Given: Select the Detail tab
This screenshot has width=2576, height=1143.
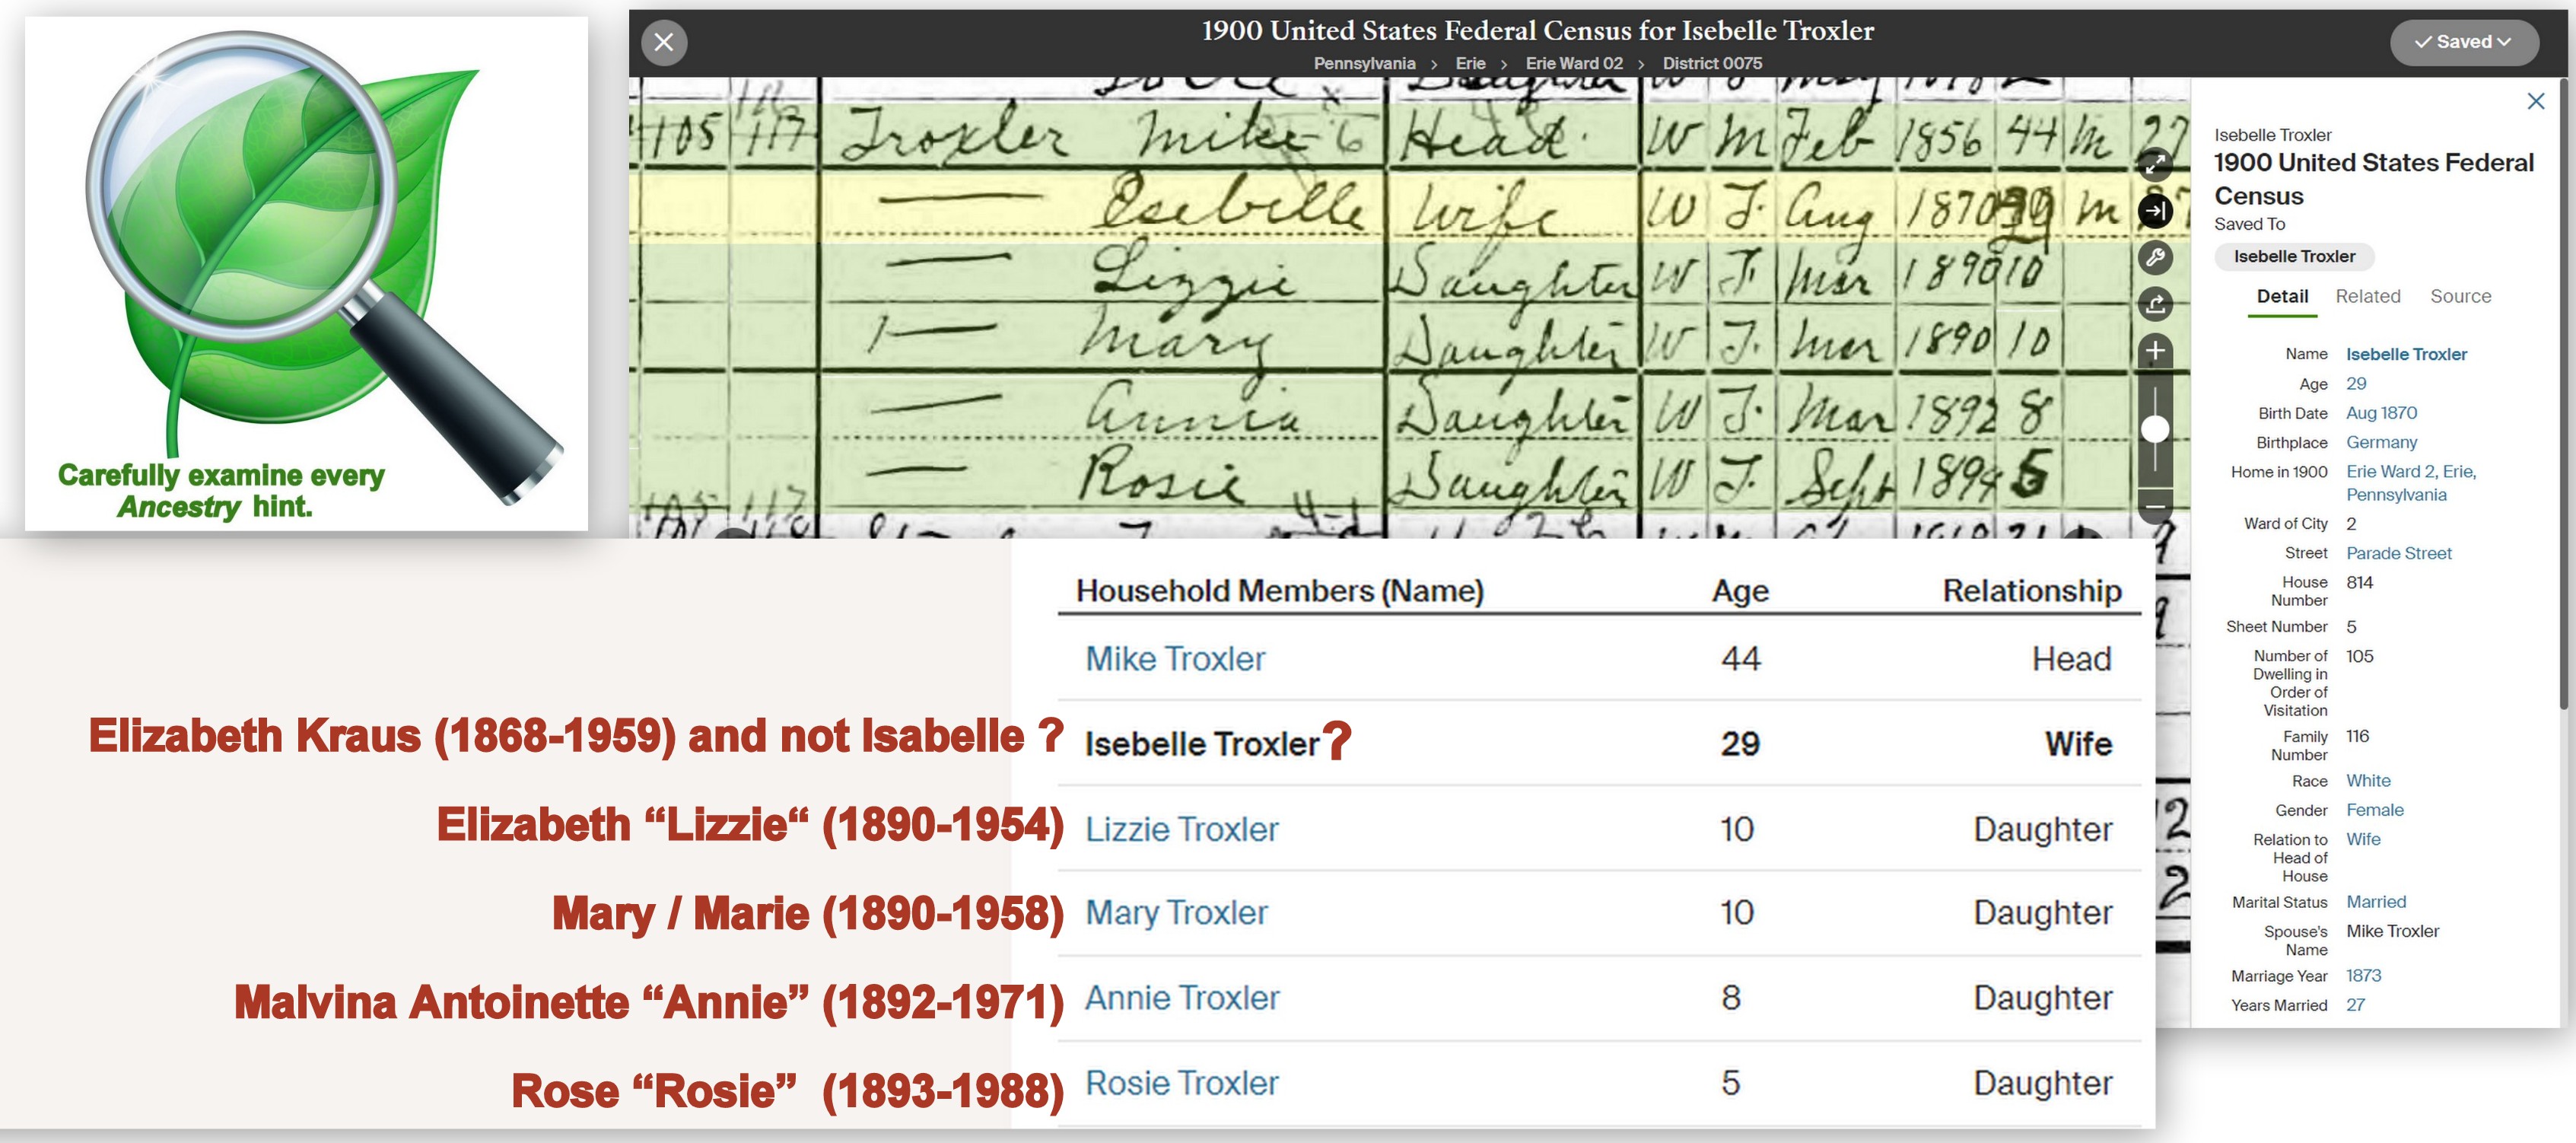Looking at the screenshot, I should [x=2282, y=296].
